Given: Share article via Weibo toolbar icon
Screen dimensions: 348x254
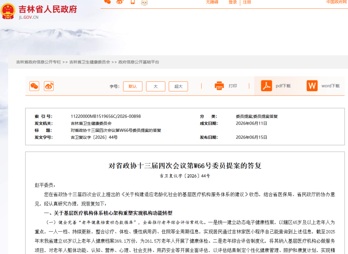Looking at the screenshot, I should (x=49, y=86).
